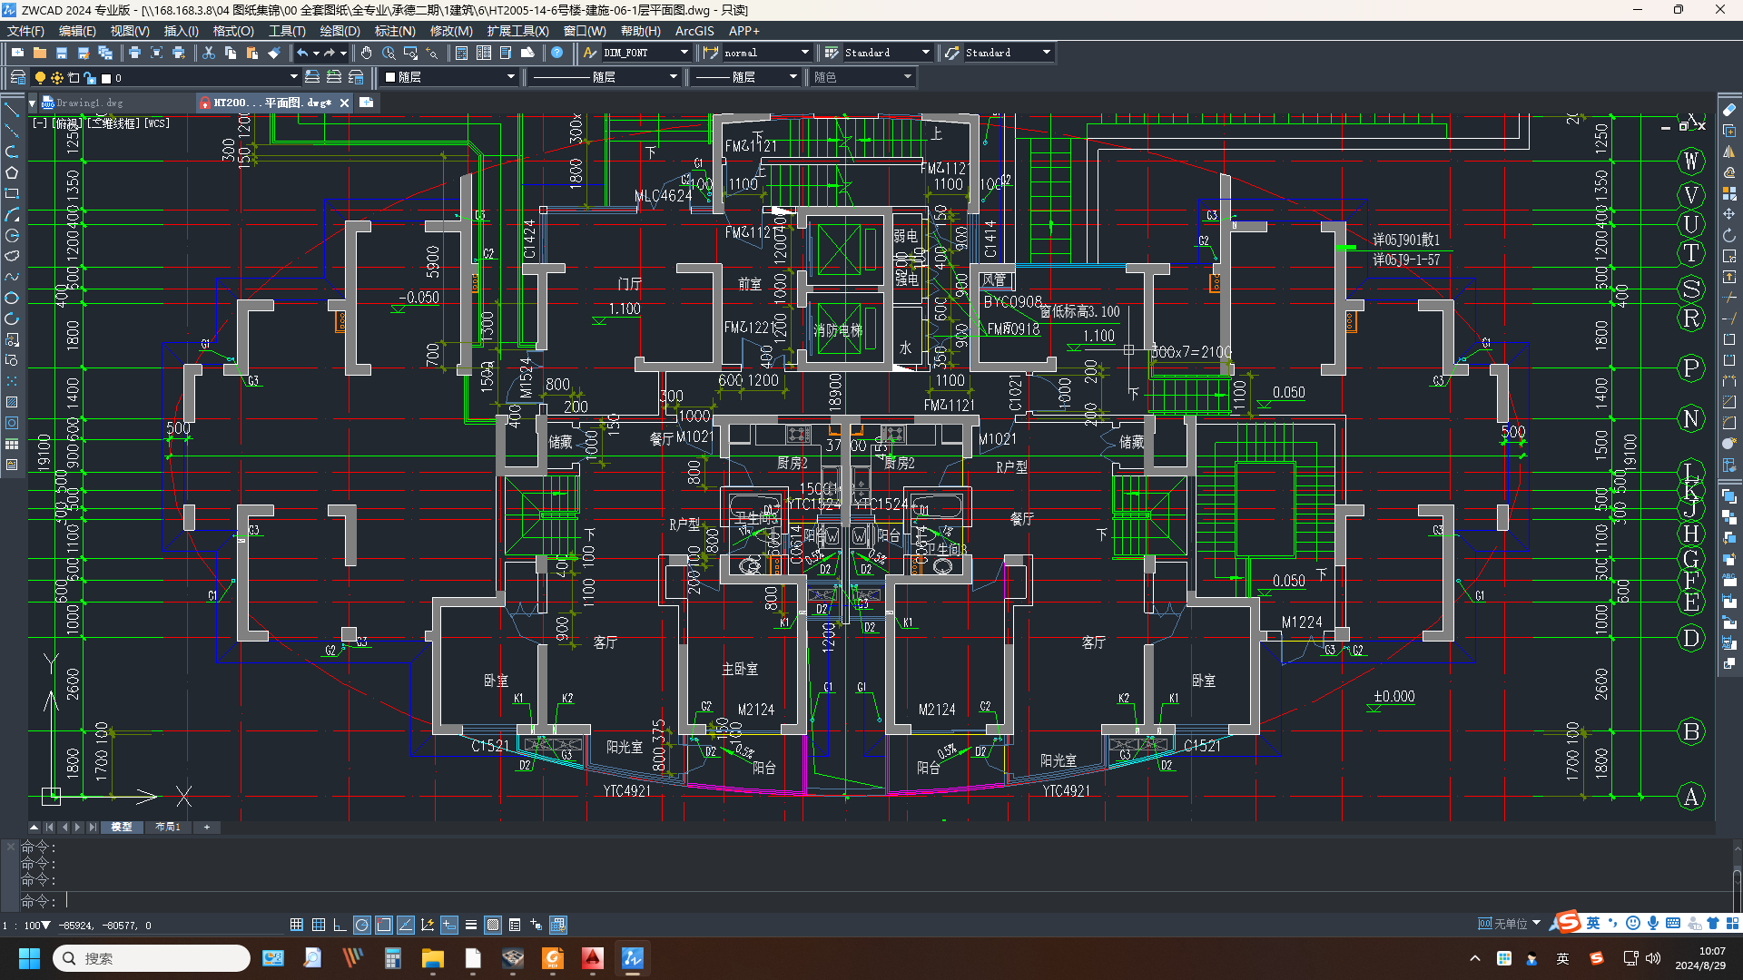Click the Plot printer icon

134,53
